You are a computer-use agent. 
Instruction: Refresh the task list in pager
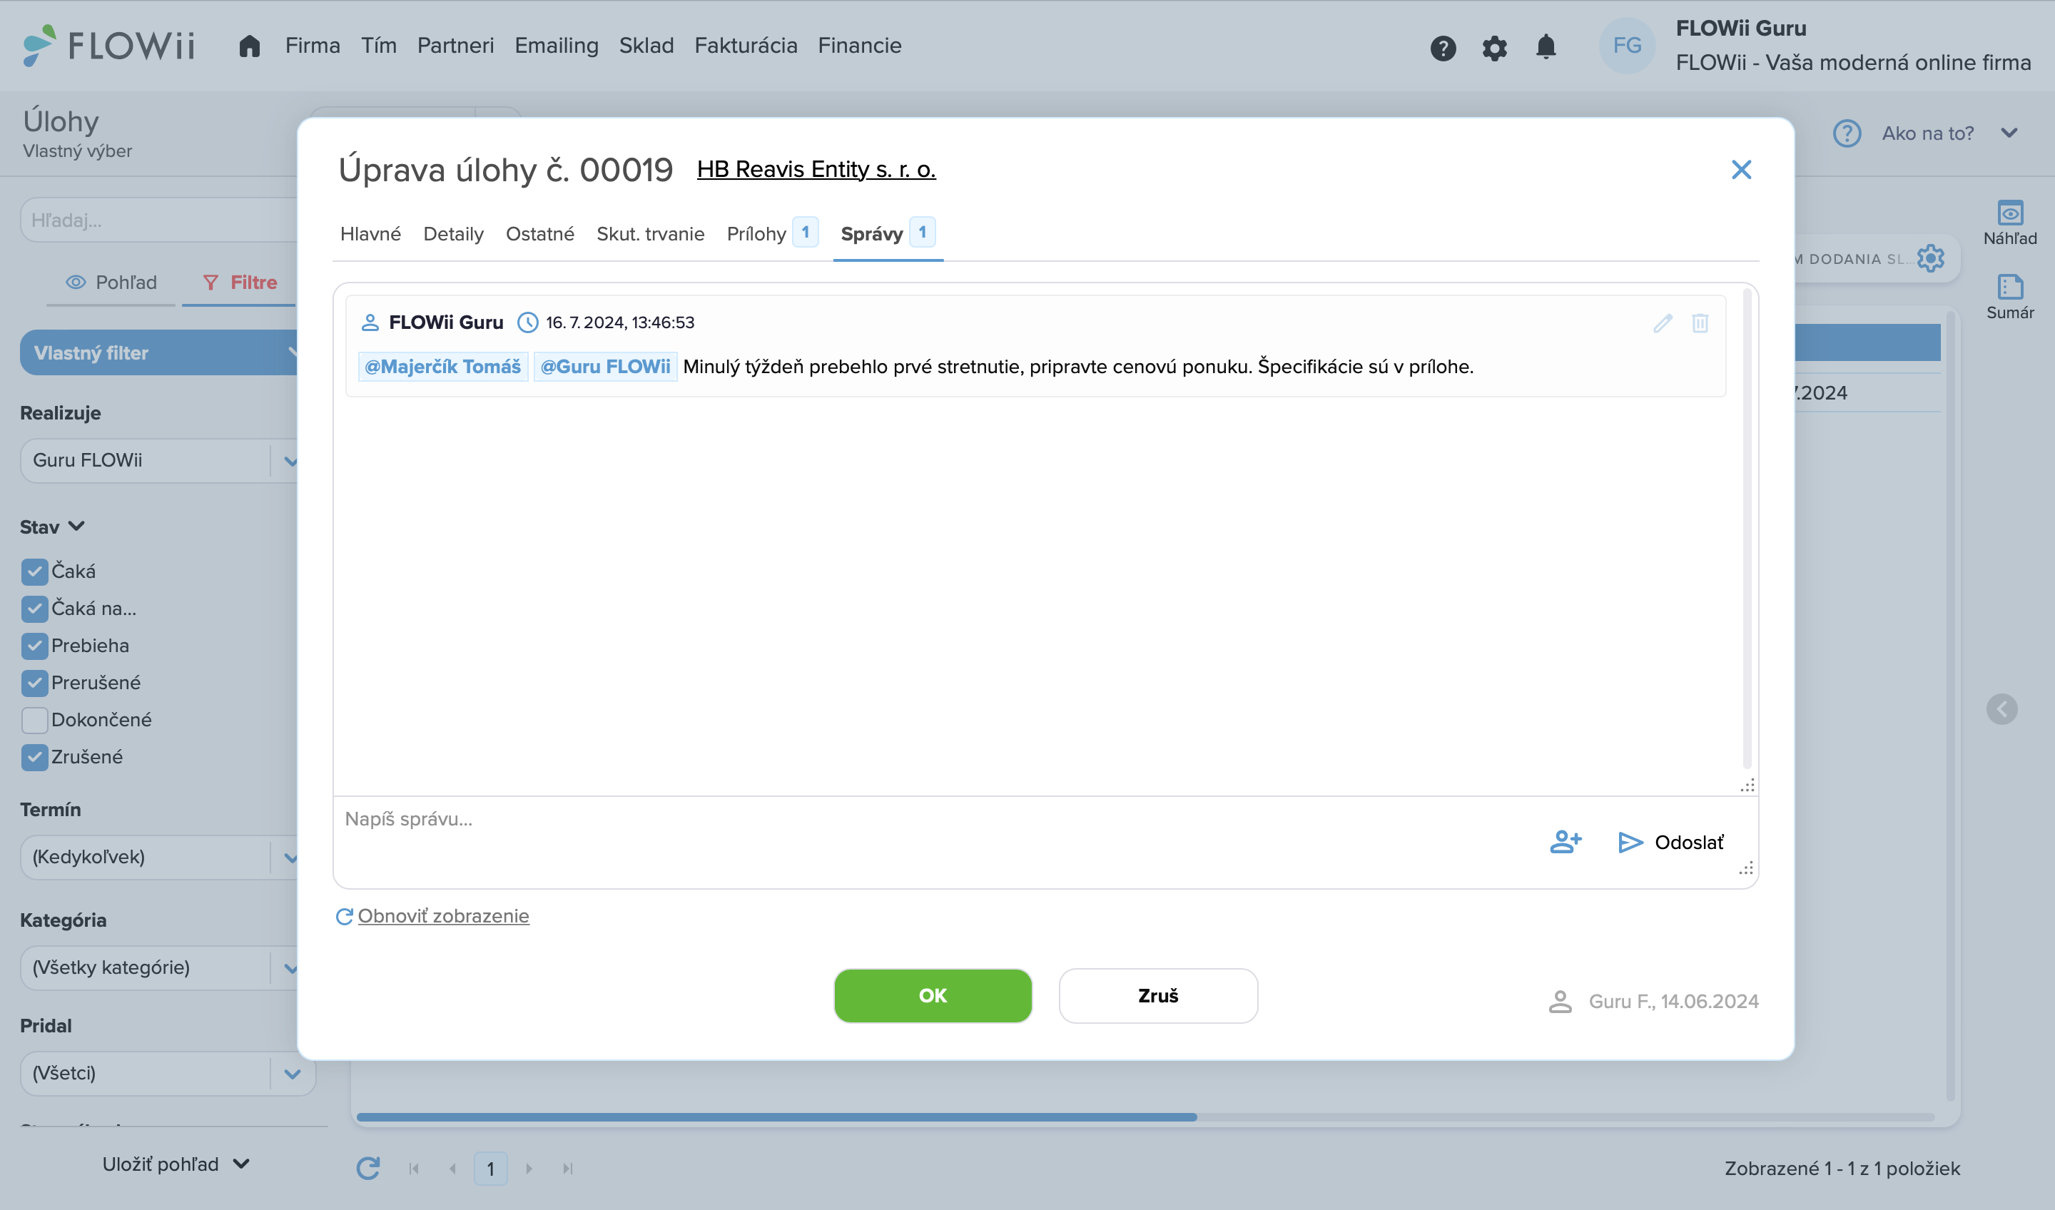coord(367,1168)
